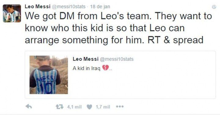
Task: Like the tweet with the heart icon
Action: coord(89,107)
